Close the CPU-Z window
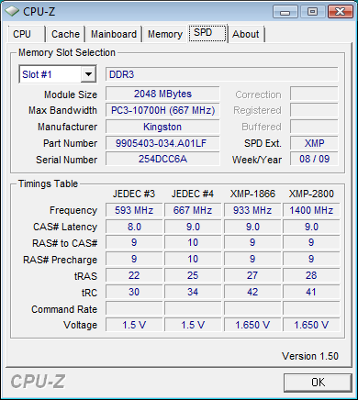 point(340,12)
